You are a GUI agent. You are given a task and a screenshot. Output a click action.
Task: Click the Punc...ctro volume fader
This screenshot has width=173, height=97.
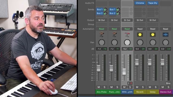pyautogui.click(x=111, y=68)
